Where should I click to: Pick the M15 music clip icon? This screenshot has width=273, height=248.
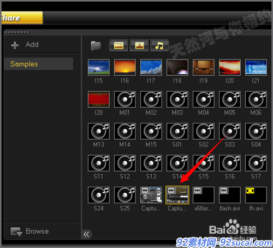[151, 131]
